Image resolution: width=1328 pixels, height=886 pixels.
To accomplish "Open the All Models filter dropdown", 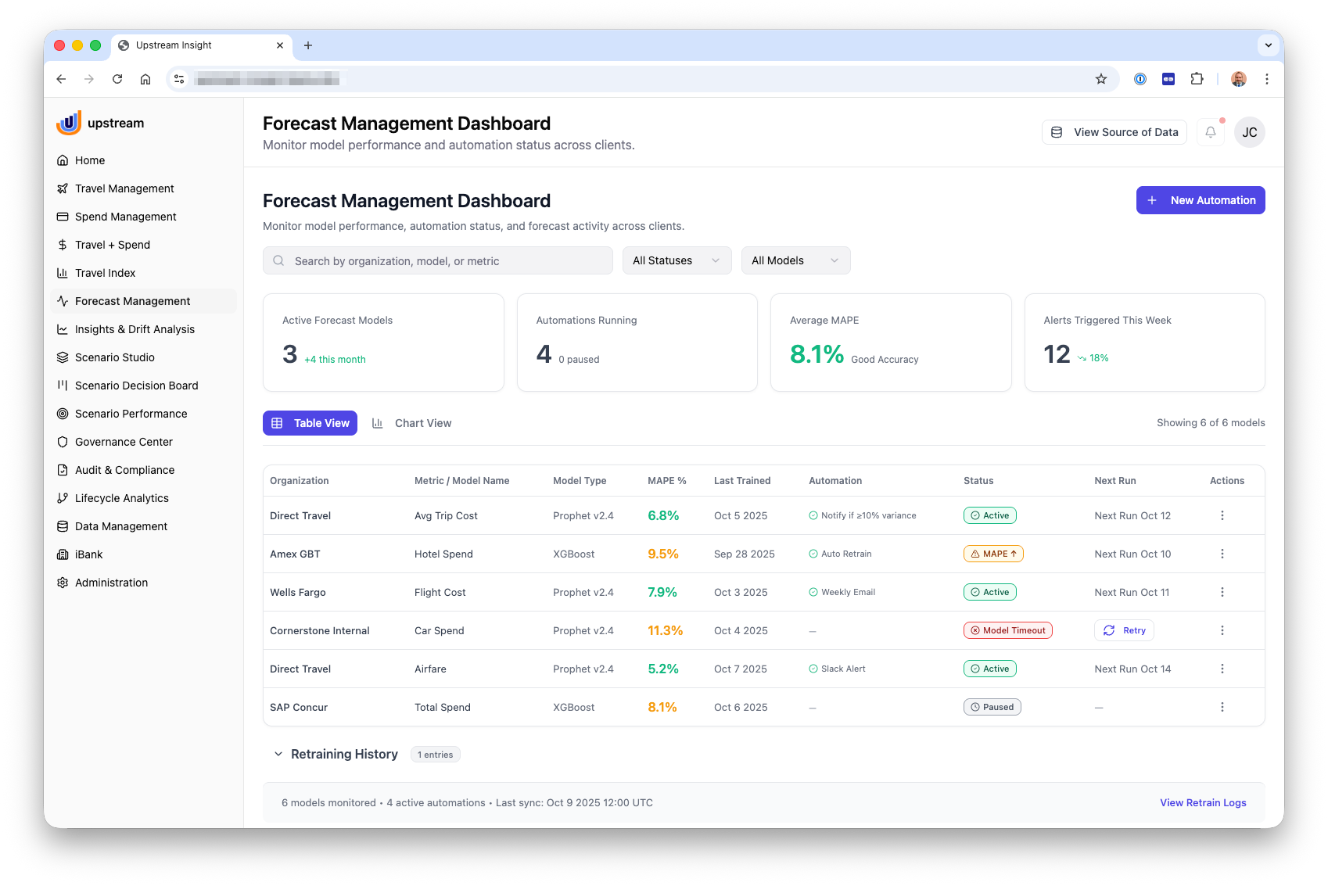I will (x=795, y=260).
